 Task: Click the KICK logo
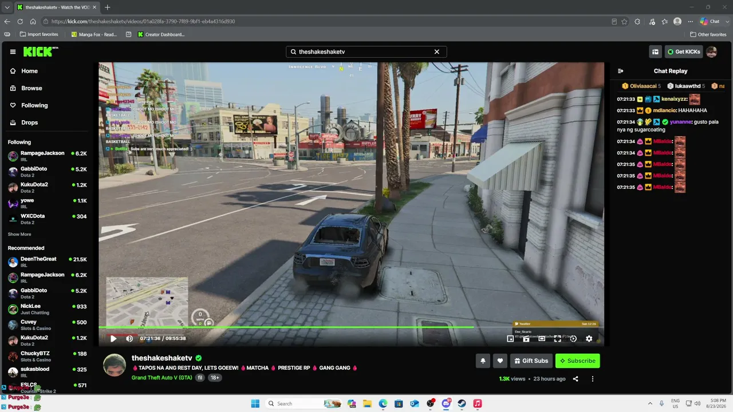coord(40,51)
